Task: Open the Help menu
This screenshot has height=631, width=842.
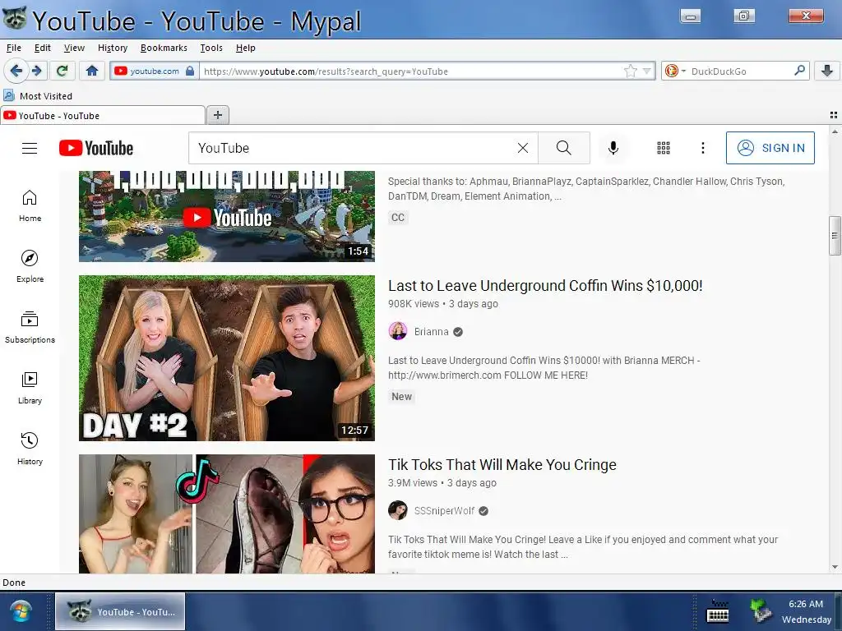Action: coord(245,48)
